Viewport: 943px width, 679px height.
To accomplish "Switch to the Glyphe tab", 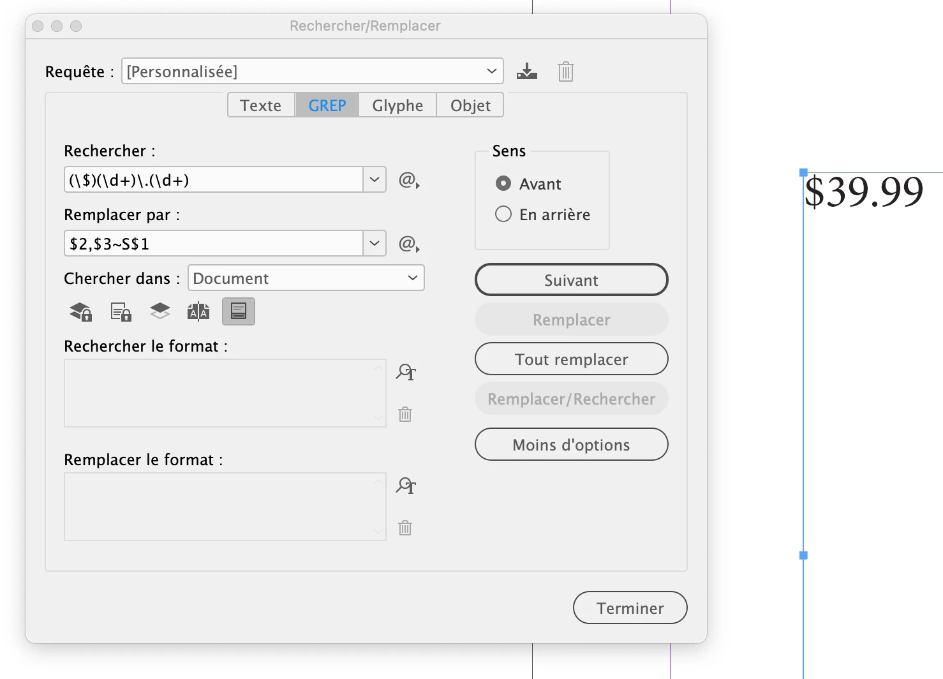I will (x=397, y=105).
